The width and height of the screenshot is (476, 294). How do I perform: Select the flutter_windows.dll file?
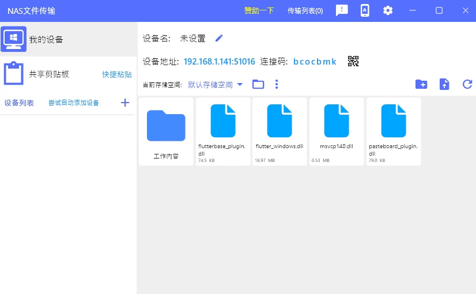(279, 131)
